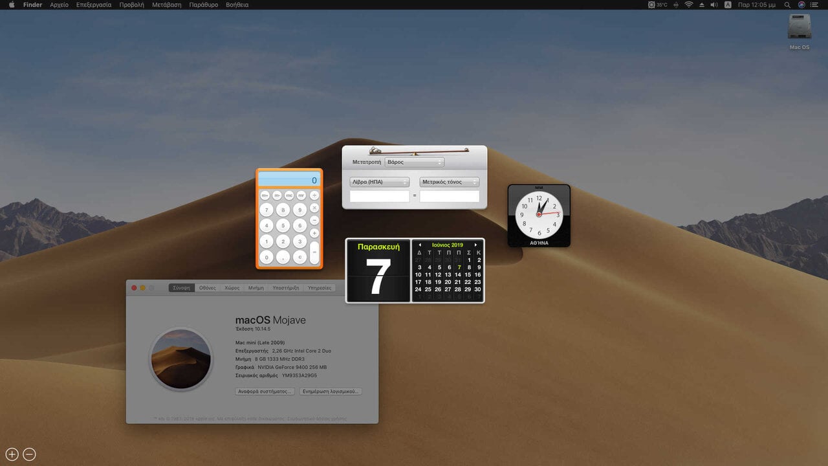
Task: Click the left value field in unit converter
Action: click(x=380, y=196)
